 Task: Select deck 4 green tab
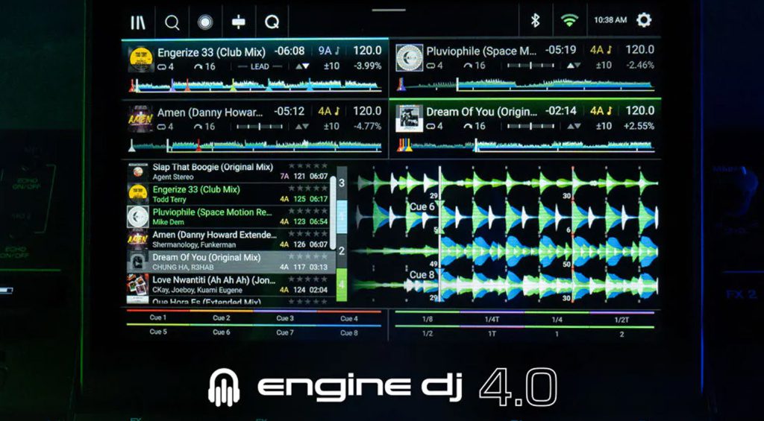pos(342,285)
